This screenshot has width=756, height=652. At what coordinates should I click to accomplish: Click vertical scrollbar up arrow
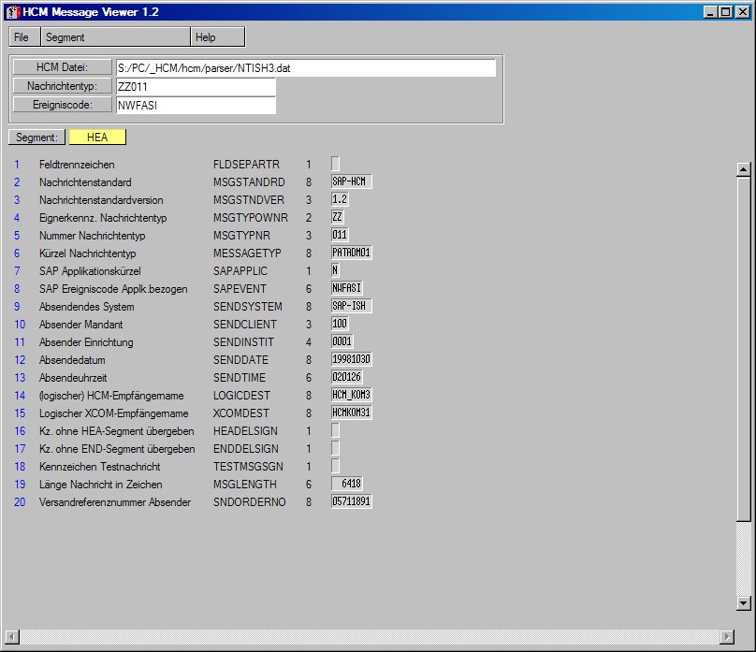[744, 169]
